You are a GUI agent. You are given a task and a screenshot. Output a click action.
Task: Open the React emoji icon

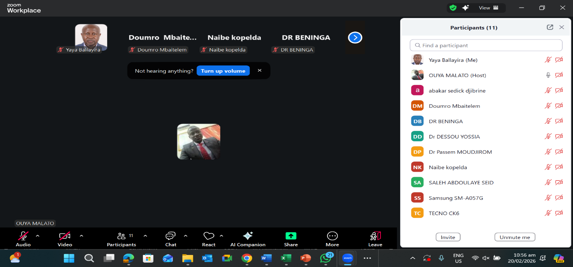(x=208, y=236)
